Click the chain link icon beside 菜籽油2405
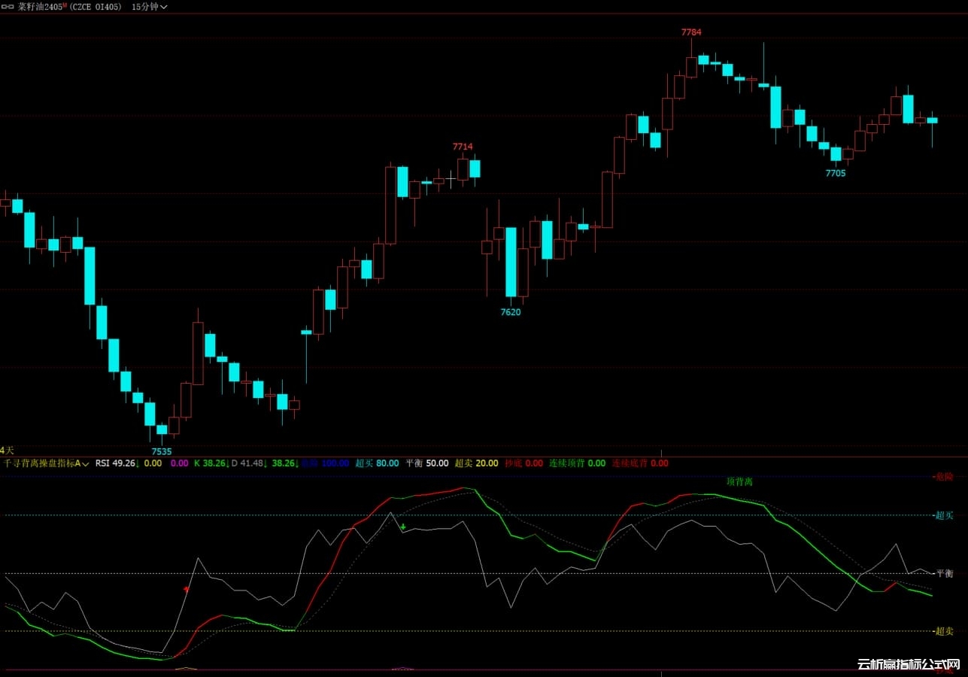 (x=8, y=7)
